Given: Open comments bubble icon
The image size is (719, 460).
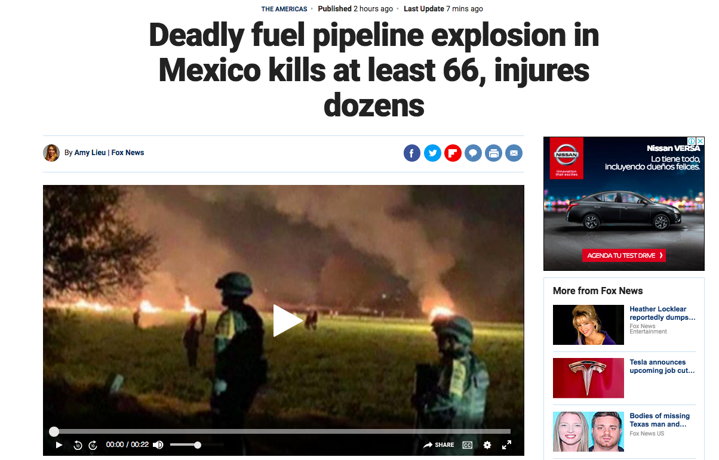Looking at the screenshot, I should (473, 153).
